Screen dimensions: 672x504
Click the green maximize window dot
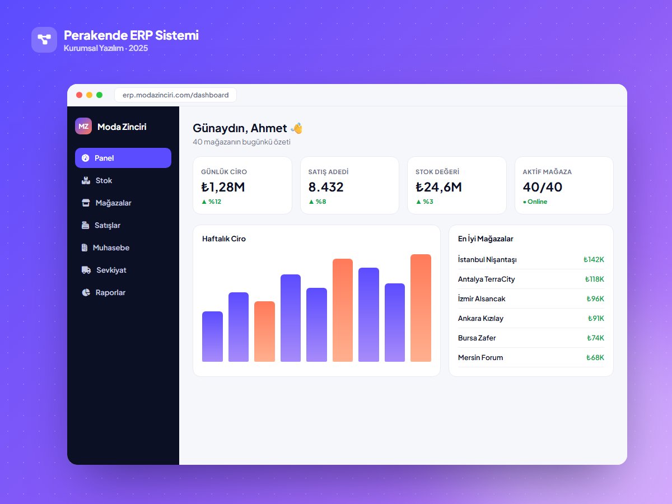100,95
